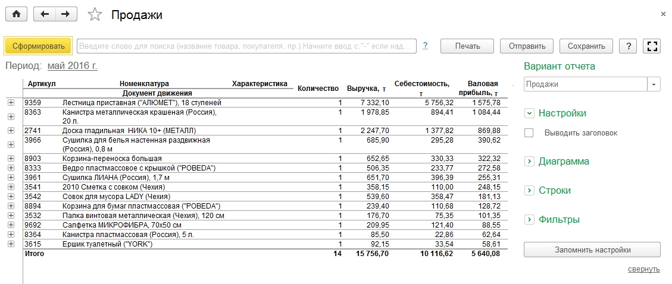Image resolution: width=672 pixels, height=284 pixels.
Task: Click the Сформировать button
Action: [x=38, y=46]
